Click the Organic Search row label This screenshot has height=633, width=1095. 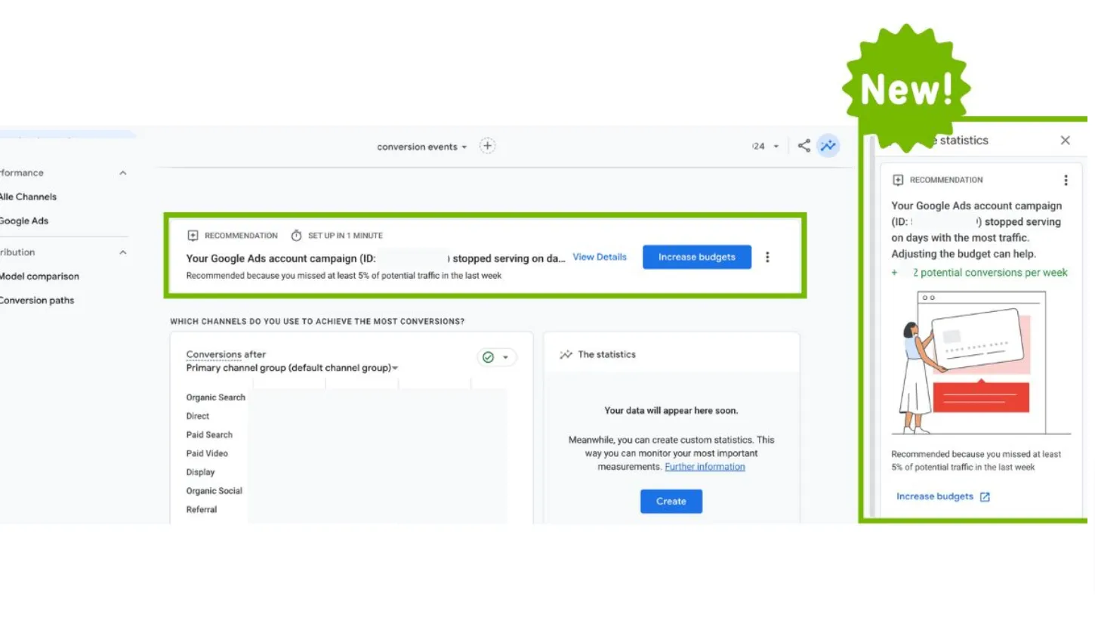point(216,397)
